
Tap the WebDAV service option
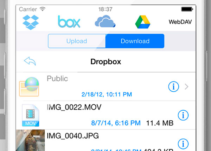click(180, 22)
